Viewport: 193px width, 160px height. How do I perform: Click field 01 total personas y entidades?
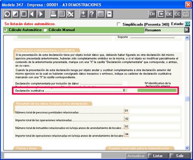click(x=154, y=111)
